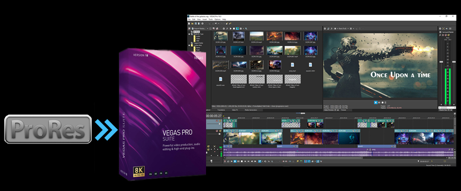Image resolution: width=461 pixels, height=191 pixels.
Task: Mute the second video track
Action: coord(217,131)
